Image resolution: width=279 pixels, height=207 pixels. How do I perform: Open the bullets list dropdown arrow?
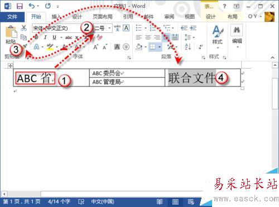click(x=146, y=28)
